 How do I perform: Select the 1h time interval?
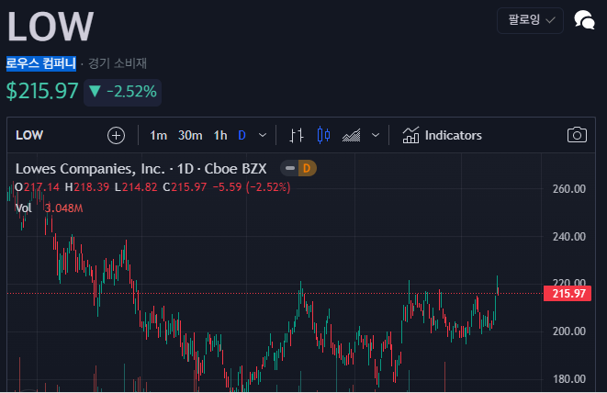220,136
